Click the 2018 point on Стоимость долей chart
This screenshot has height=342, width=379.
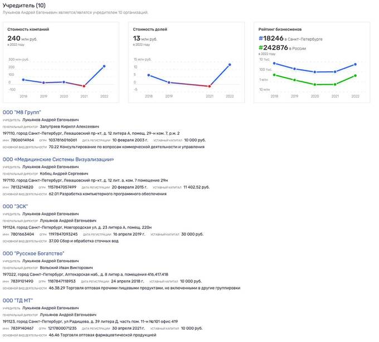[x=149, y=75]
